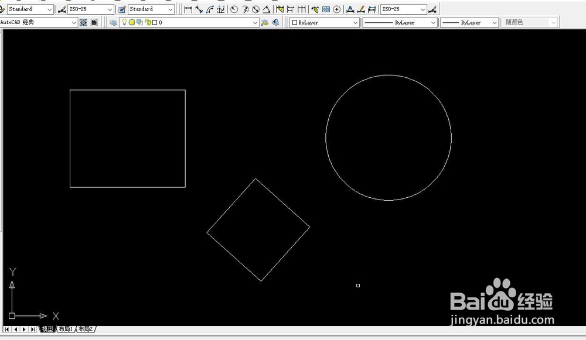Open the Table Style icon

click(x=122, y=9)
